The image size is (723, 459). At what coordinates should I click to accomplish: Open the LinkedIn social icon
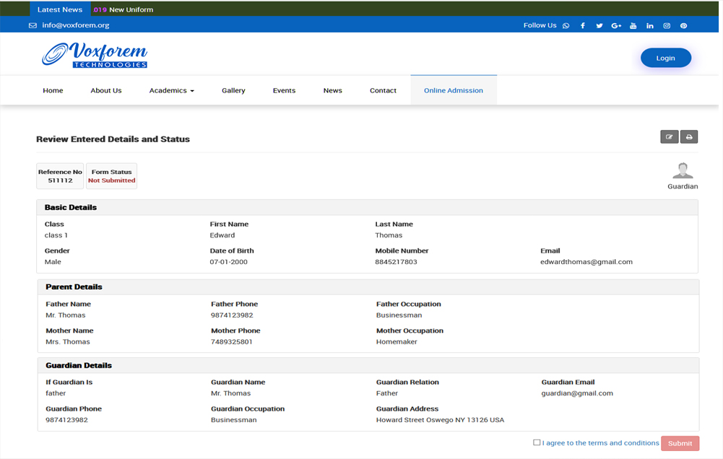(650, 26)
